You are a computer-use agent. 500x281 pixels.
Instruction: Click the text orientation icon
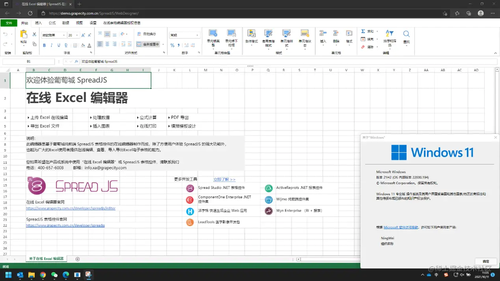[123, 34]
